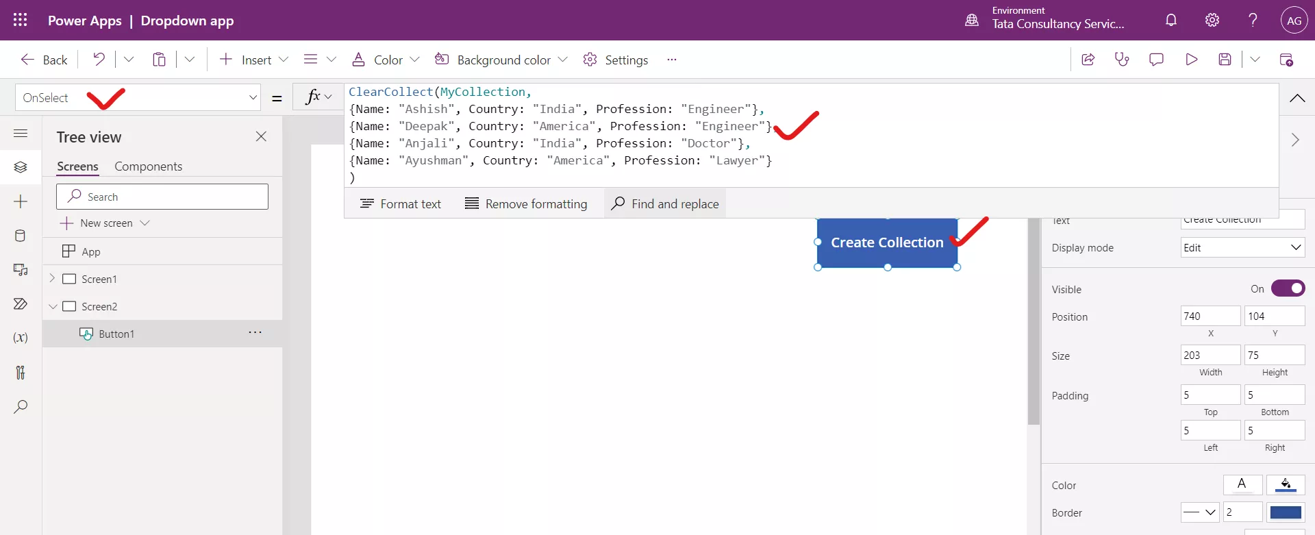Open the alignment lines menu
The width and height of the screenshot is (1315, 535).
point(319,60)
